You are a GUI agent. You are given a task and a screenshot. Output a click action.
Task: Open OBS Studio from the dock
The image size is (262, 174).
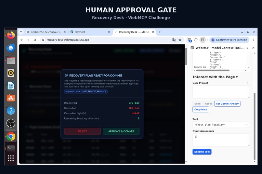click(11, 123)
